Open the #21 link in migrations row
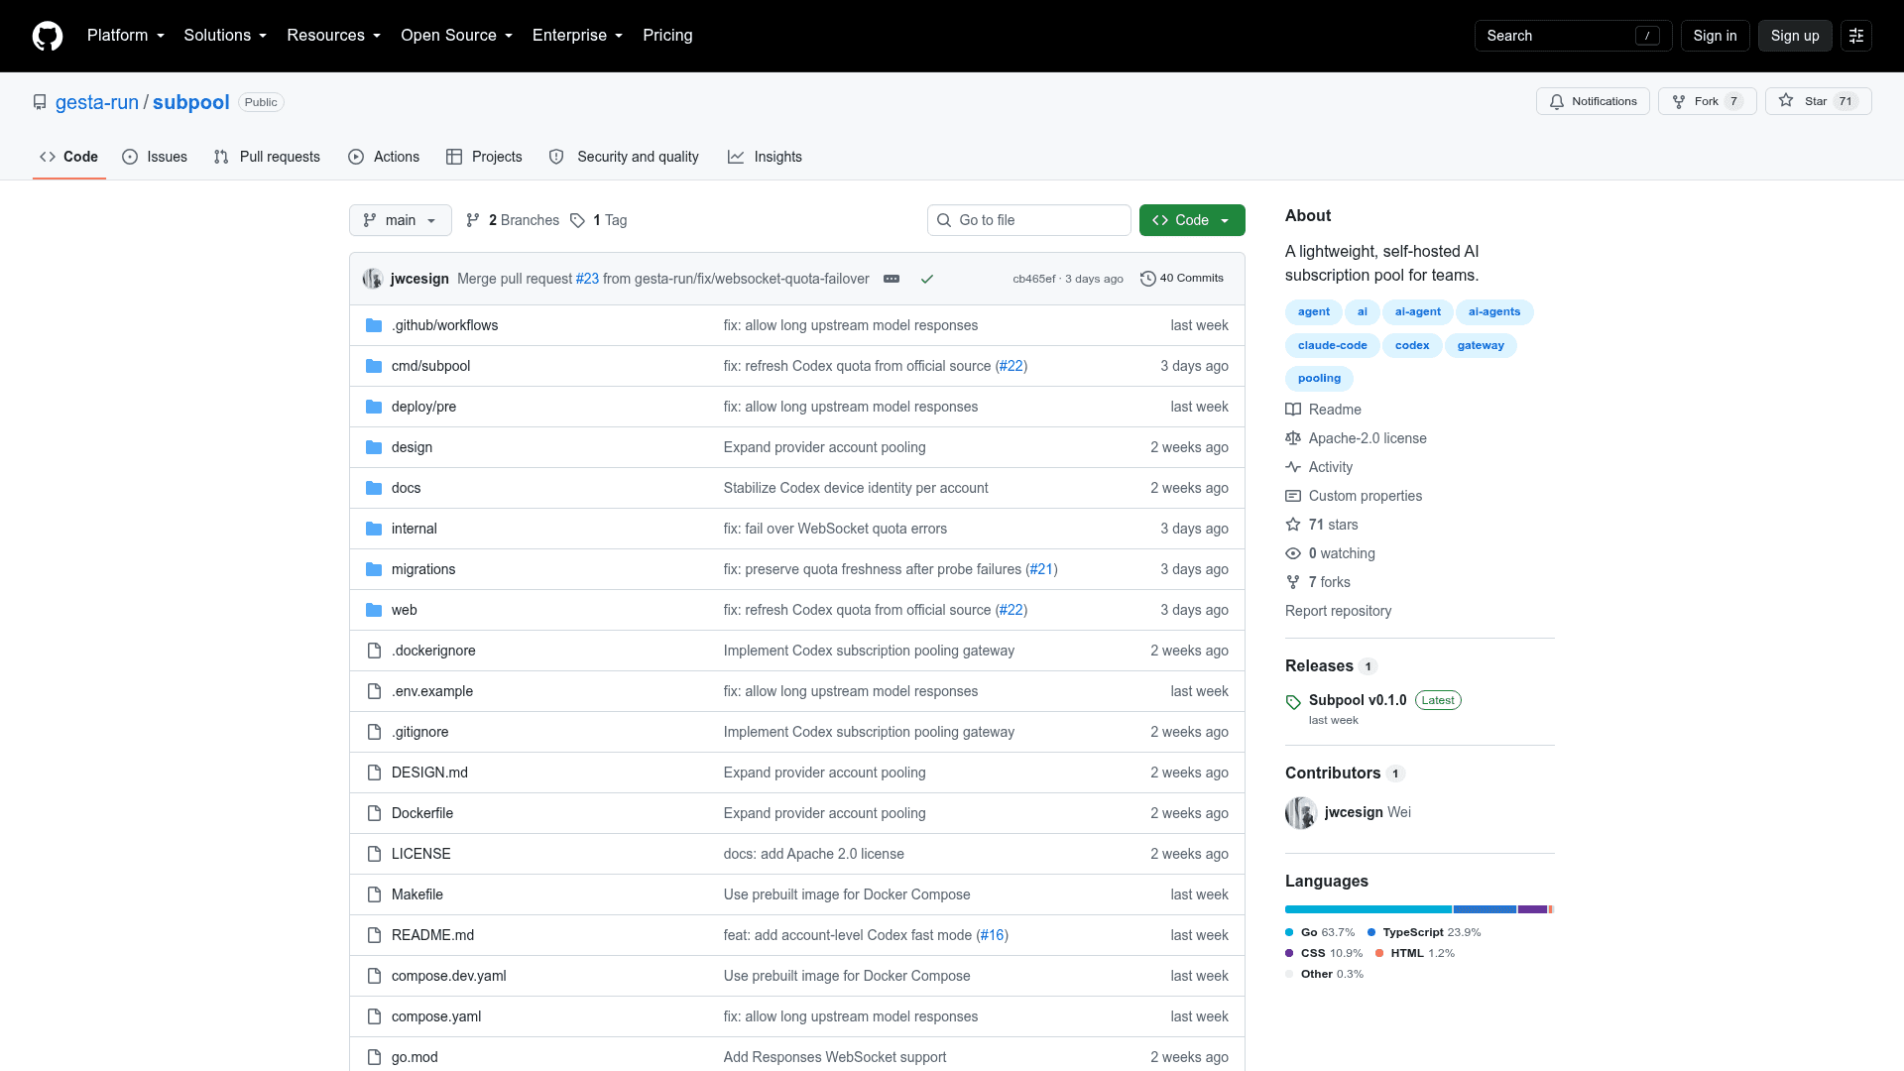Viewport: 1904px width, 1071px height. pyautogui.click(x=1041, y=569)
